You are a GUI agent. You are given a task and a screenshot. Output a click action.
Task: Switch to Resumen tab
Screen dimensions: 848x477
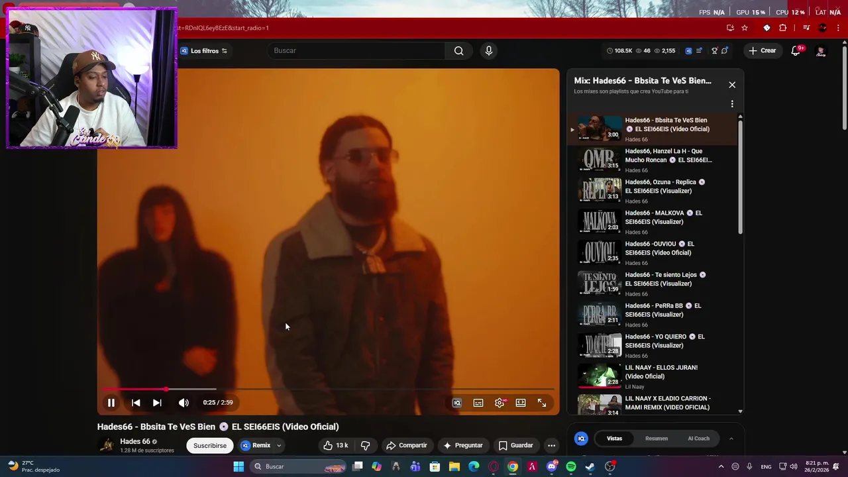tap(657, 439)
